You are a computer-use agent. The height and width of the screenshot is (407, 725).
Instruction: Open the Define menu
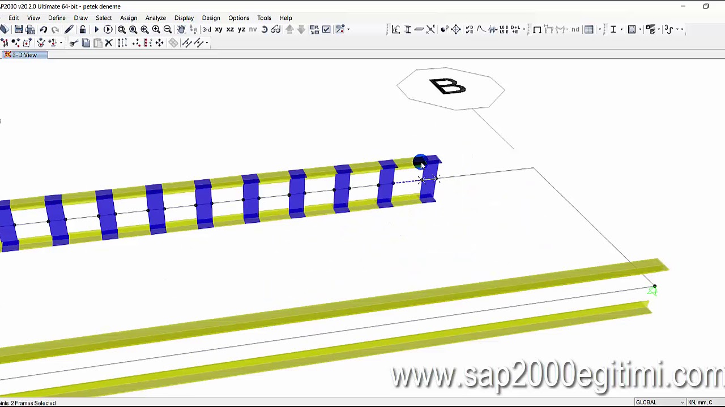[57, 18]
